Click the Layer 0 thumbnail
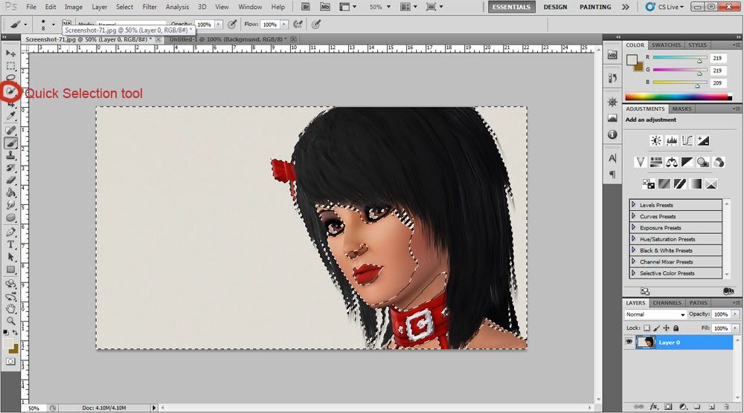744x413 pixels. click(x=646, y=342)
